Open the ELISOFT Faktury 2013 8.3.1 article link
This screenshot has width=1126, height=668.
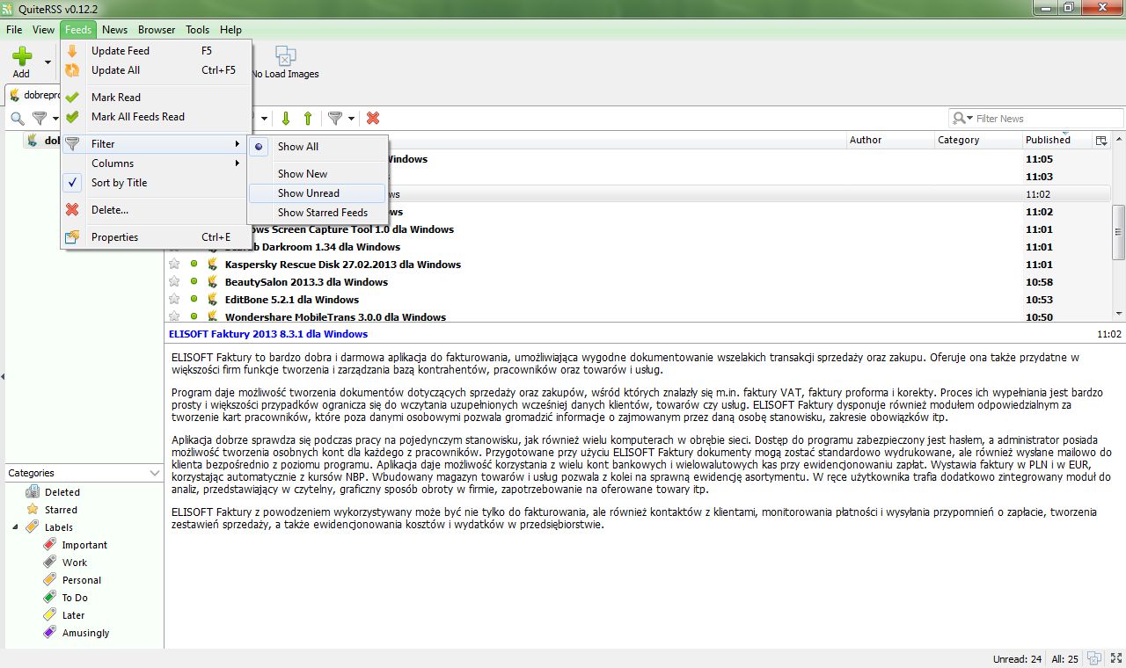tap(267, 334)
